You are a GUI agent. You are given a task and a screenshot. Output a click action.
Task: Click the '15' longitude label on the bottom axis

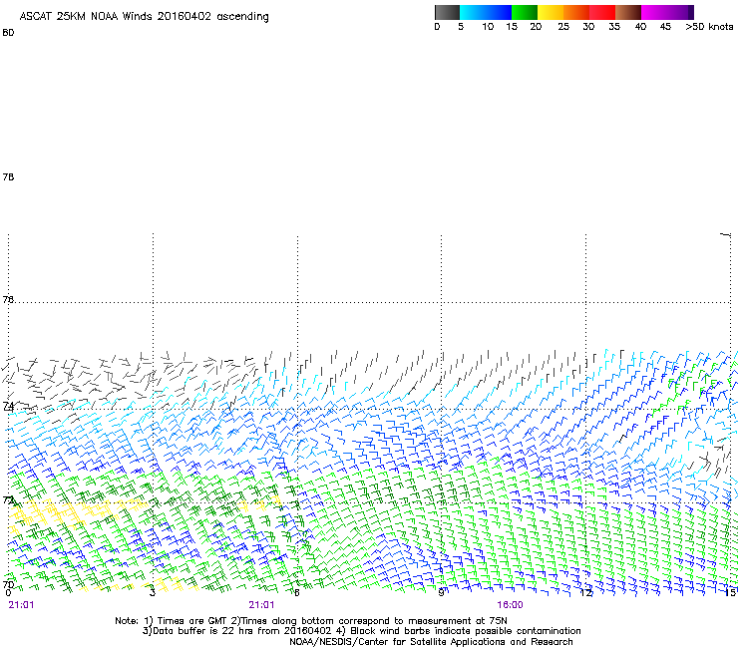(730, 593)
